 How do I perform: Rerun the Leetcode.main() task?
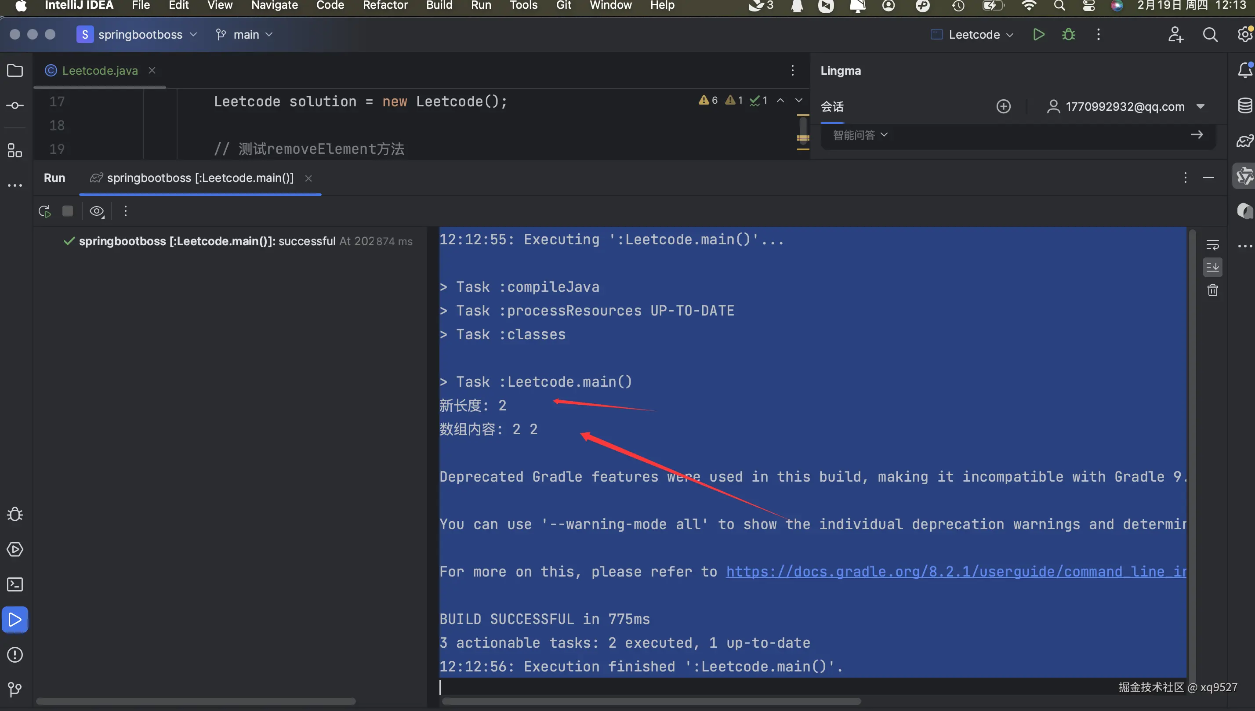[44, 211]
